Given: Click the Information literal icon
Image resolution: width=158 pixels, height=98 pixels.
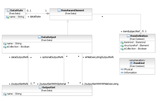Looking at the screenshot, I should pos(122,73).
